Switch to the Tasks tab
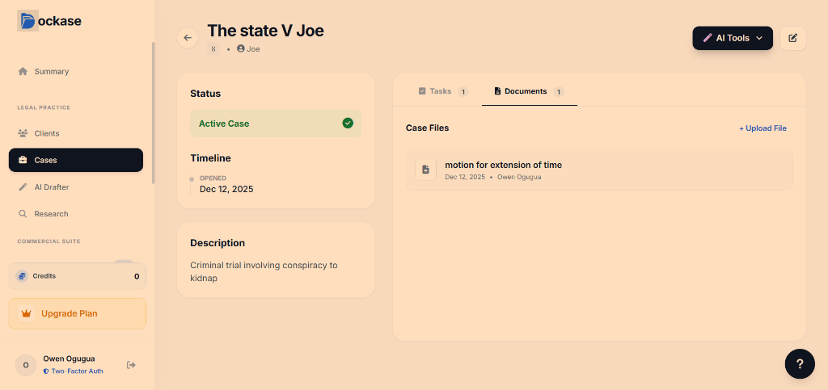Viewport: 828px width, 390px height. pos(441,91)
